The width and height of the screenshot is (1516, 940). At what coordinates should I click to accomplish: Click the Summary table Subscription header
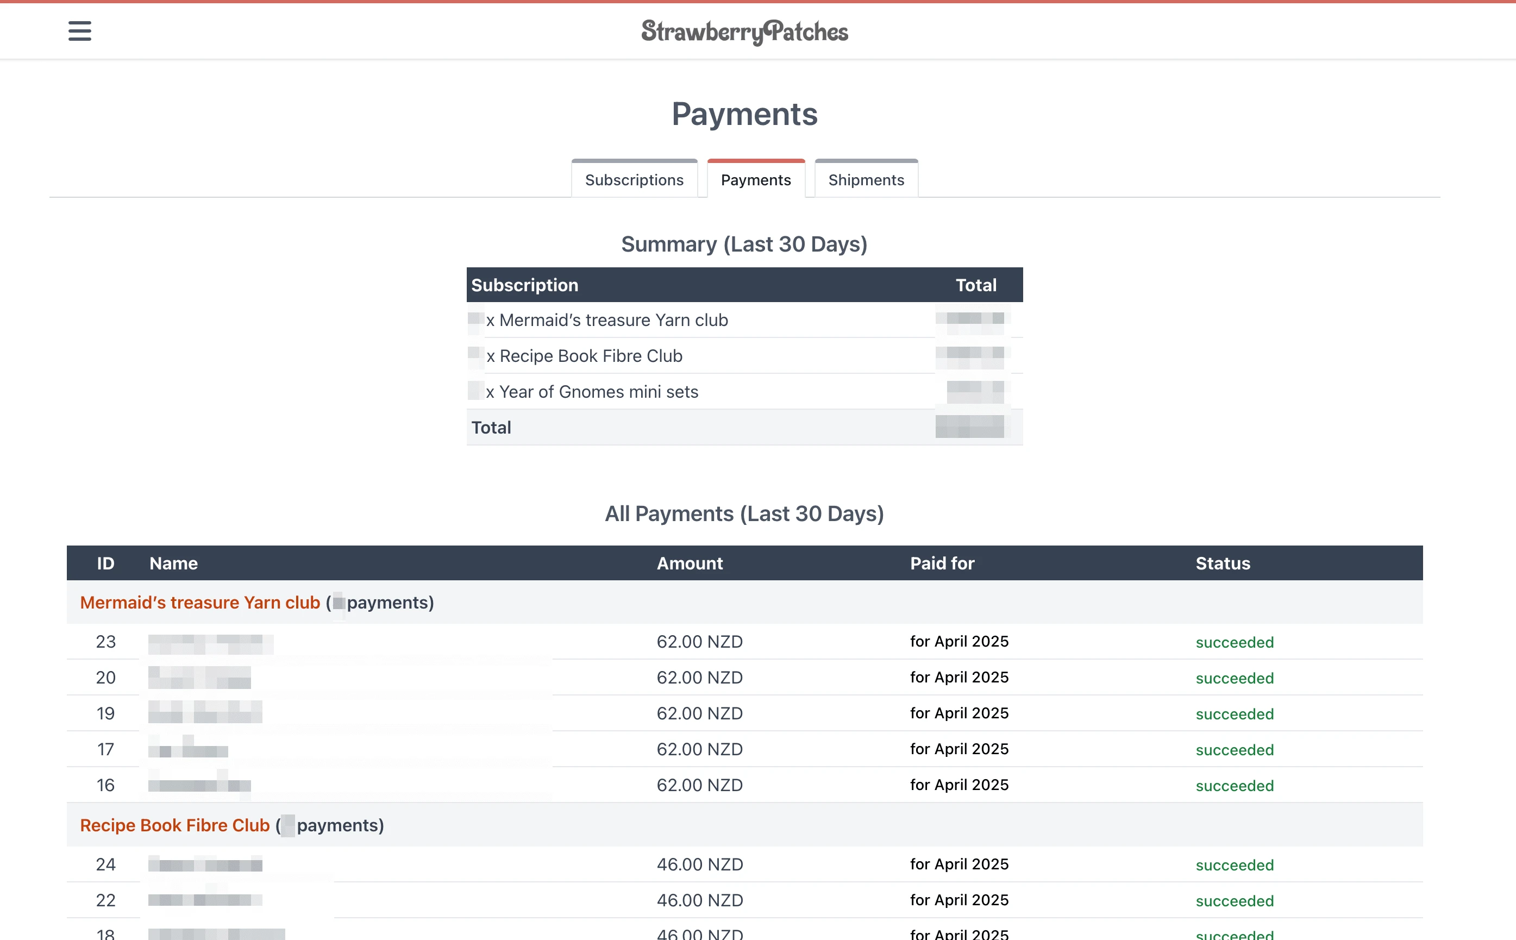(x=524, y=285)
